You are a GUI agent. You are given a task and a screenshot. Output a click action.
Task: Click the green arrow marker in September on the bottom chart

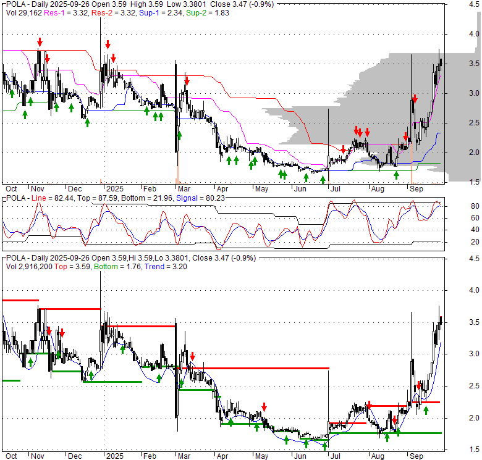pos(426,410)
